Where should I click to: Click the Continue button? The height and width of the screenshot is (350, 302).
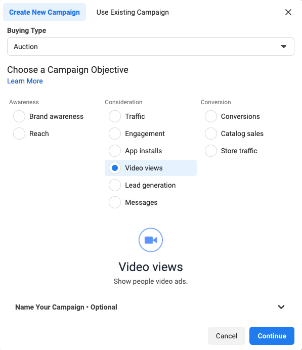(x=272, y=336)
